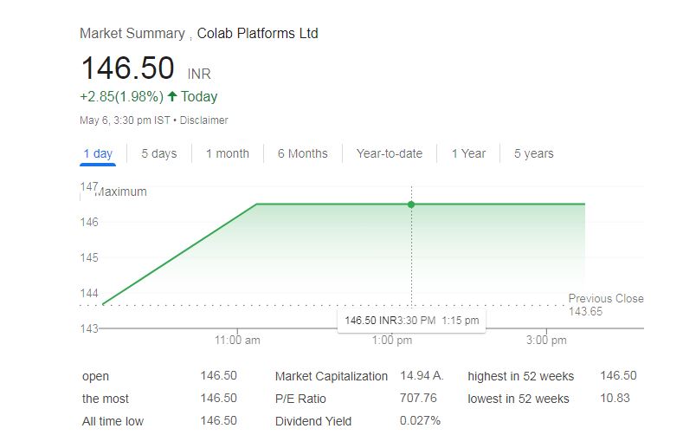The width and height of the screenshot is (683, 448).
Task: Select the Year-to-date tab
Action: pyautogui.click(x=390, y=153)
